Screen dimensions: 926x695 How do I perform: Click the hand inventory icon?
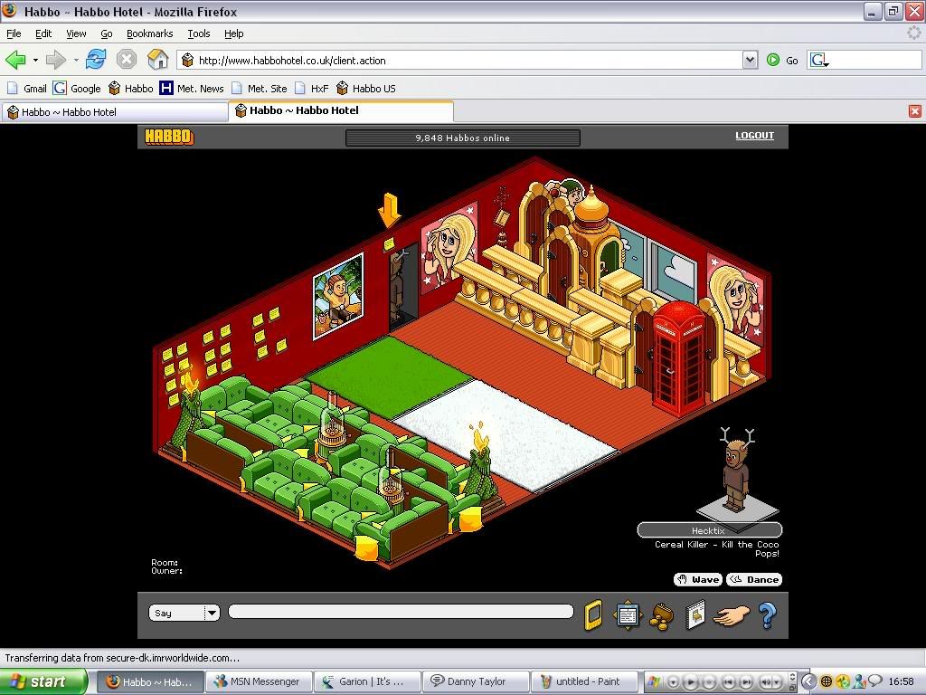click(x=731, y=615)
